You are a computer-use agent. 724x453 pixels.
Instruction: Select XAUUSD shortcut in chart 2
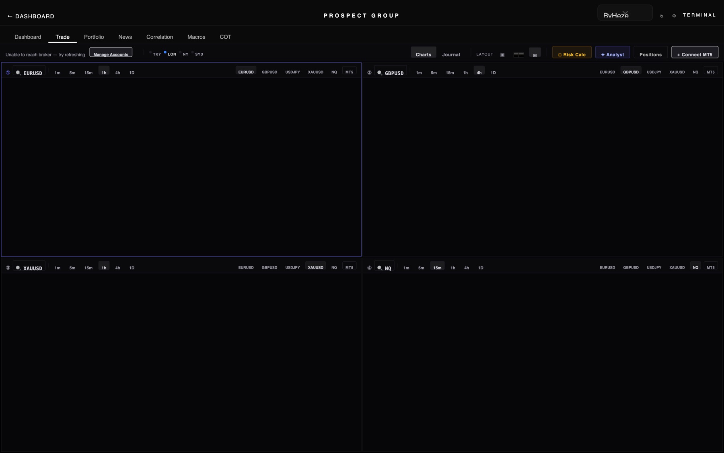[x=677, y=72]
